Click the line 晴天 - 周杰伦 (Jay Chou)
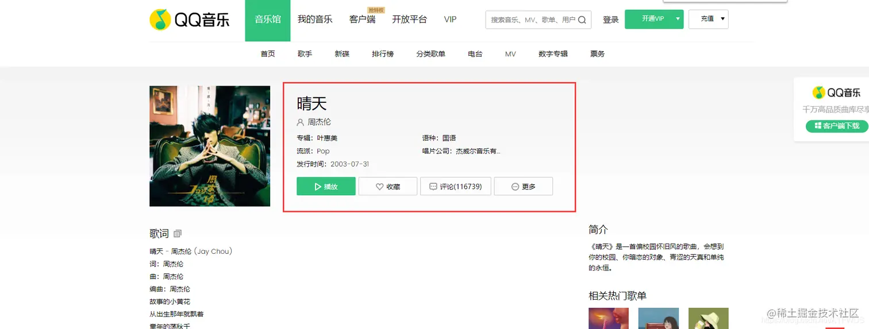The image size is (869, 329). [191, 251]
